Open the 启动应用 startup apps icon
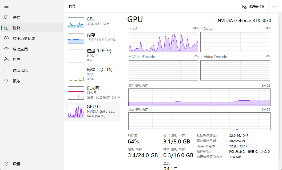This screenshot has width=282, height=170. tap(6, 49)
